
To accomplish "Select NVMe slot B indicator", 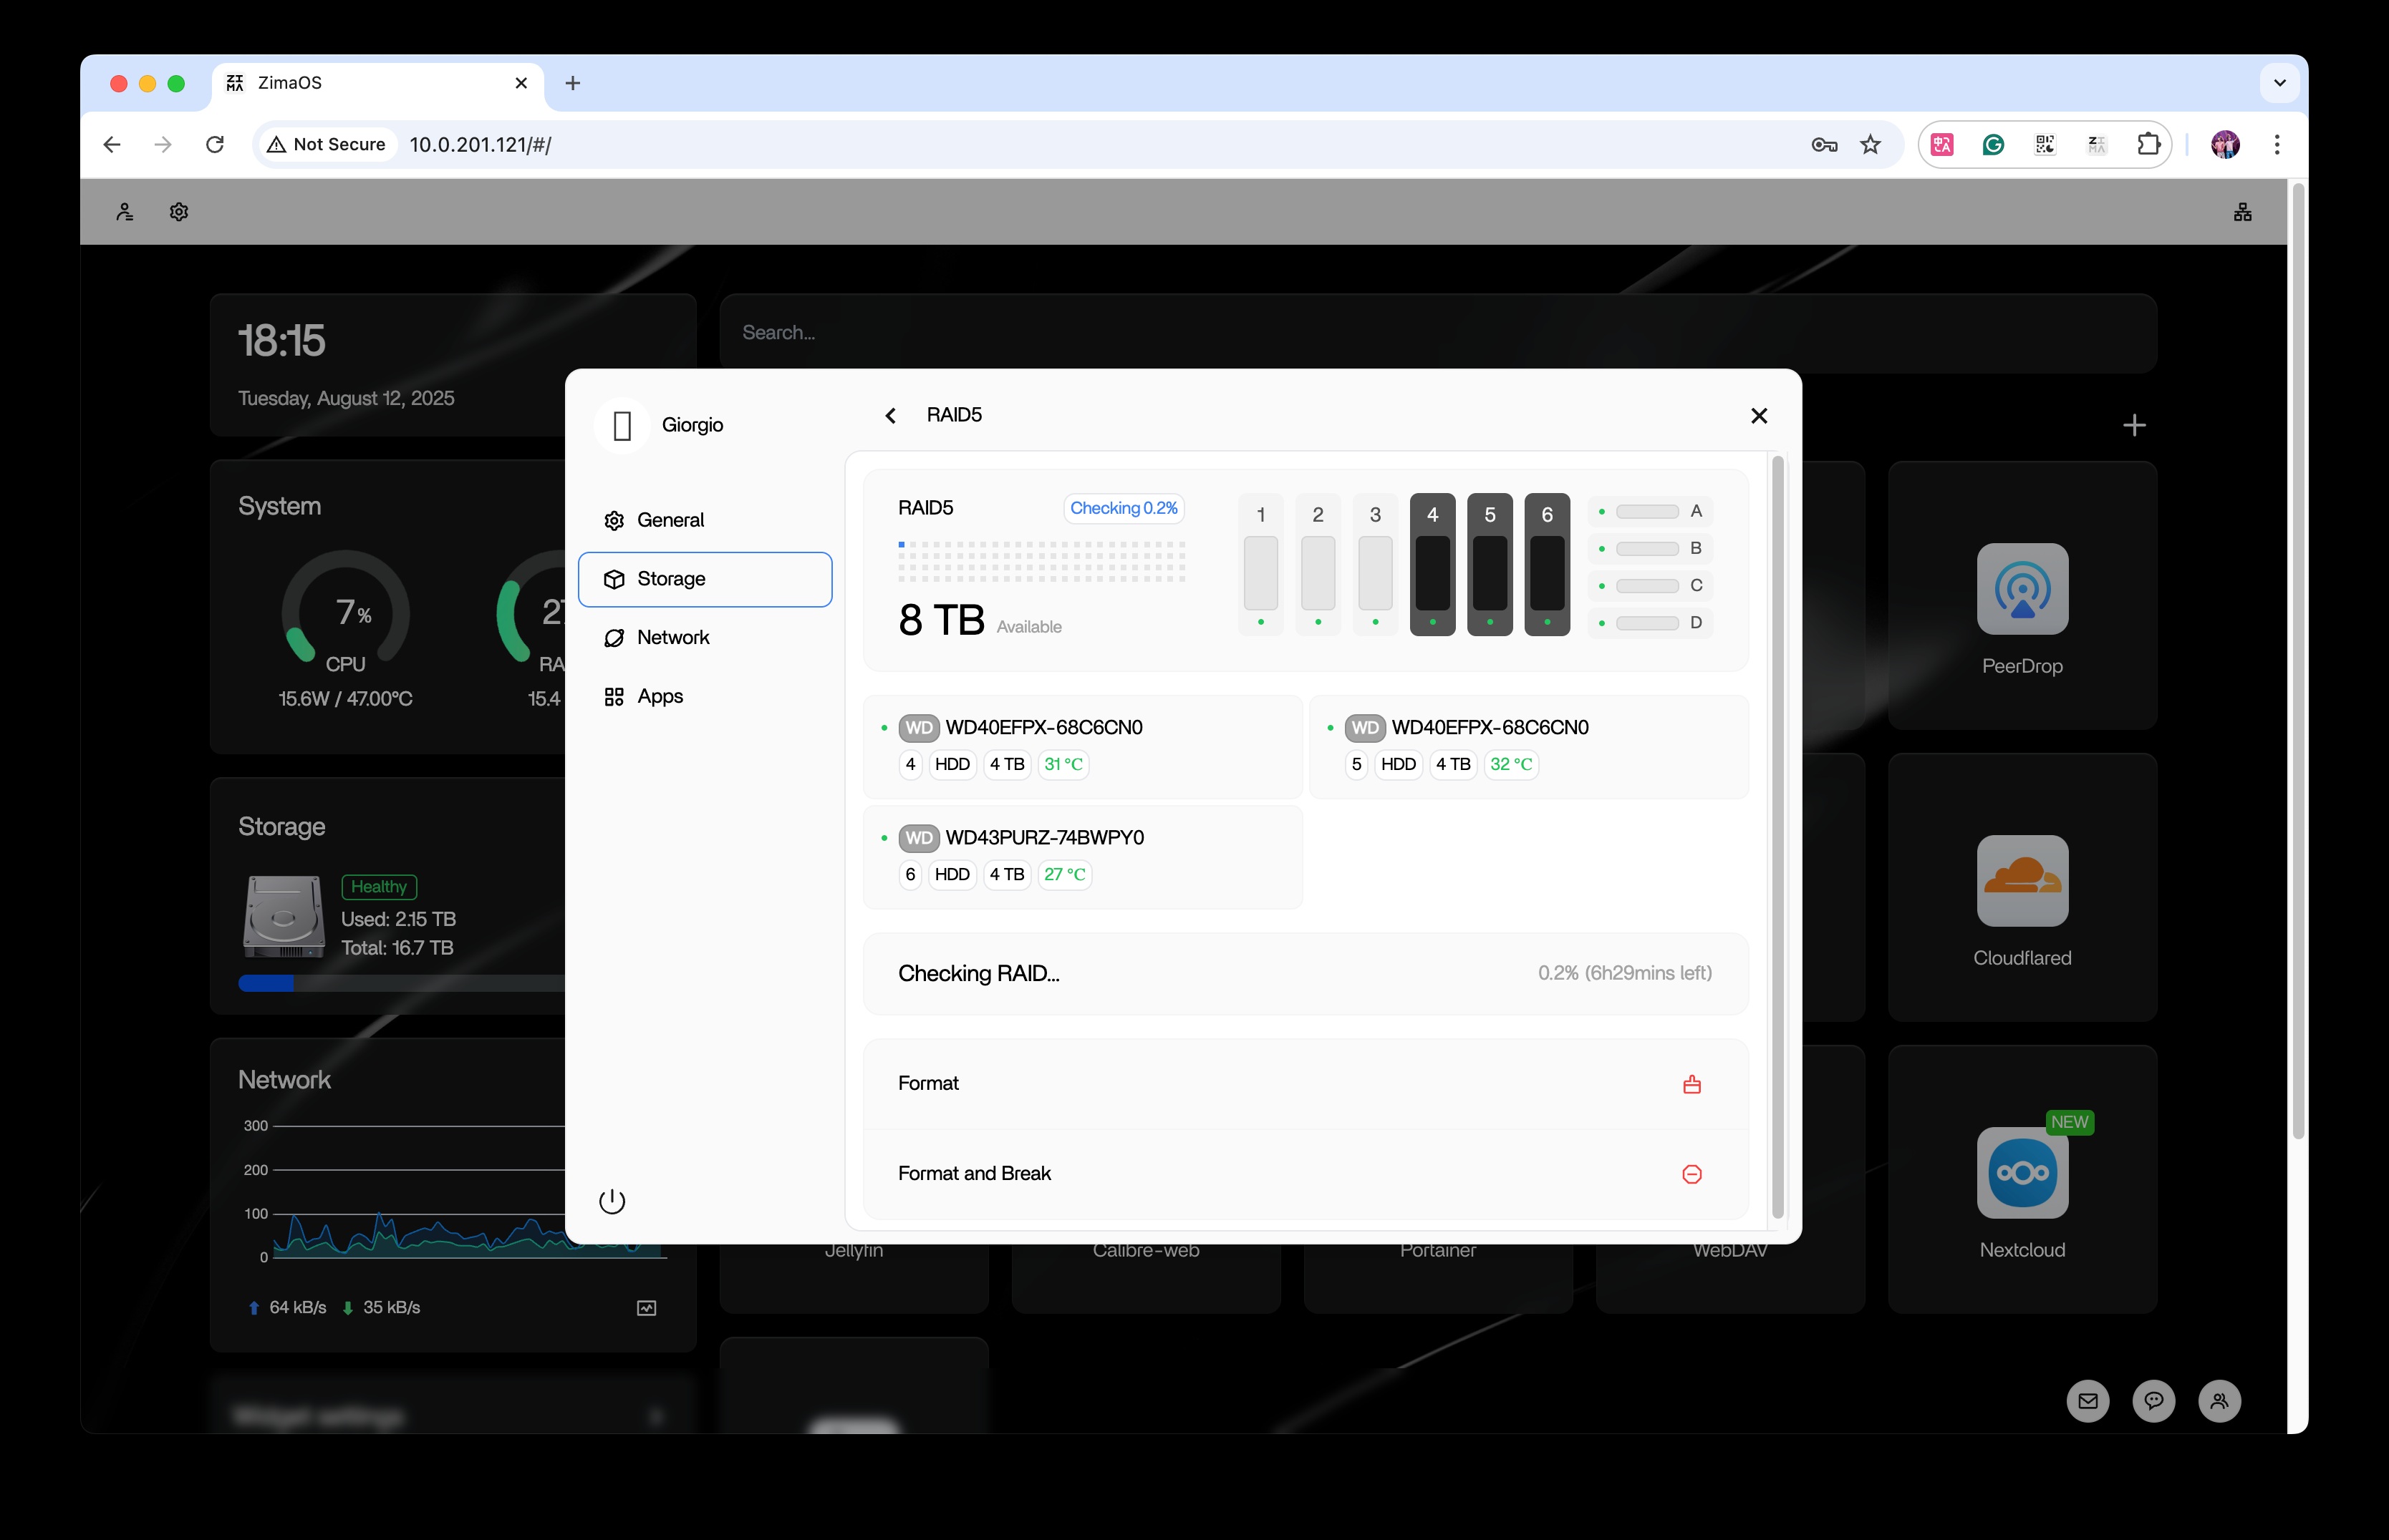I will point(1651,549).
